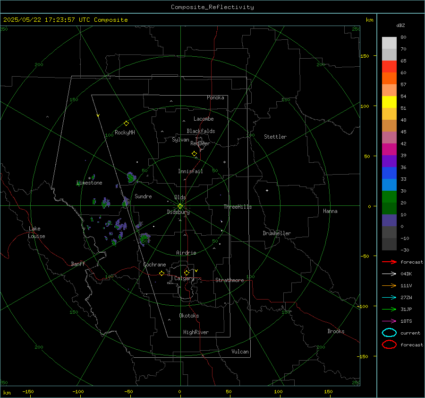Click the Composite_Reflectivity title

[x=212, y=7]
